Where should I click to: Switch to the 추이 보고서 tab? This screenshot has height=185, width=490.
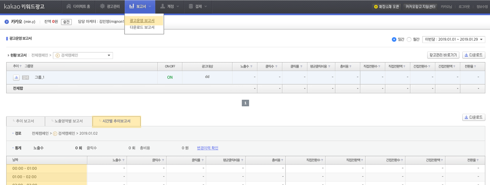click(25, 121)
